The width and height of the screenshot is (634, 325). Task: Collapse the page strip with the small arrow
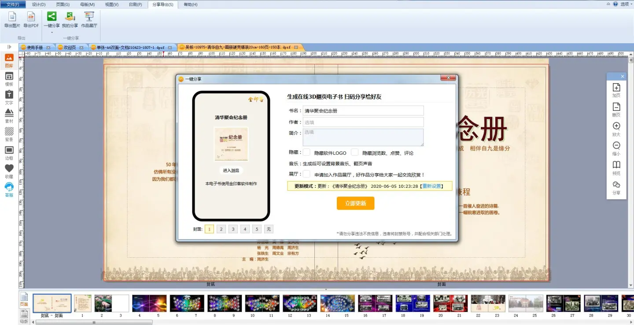click(x=326, y=289)
